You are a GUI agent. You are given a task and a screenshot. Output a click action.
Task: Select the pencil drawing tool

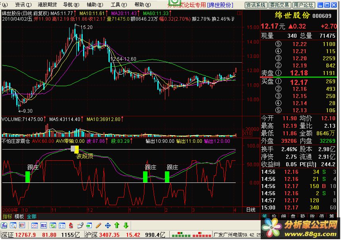tap(98, 225)
